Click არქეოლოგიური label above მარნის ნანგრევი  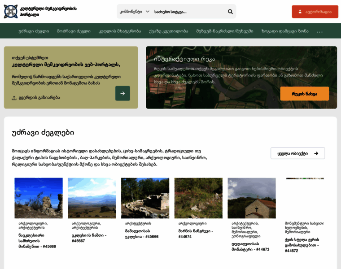coord(192,223)
